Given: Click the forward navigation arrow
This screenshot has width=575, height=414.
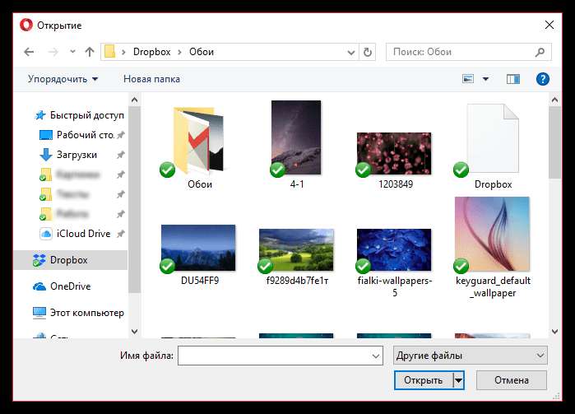Looking at the screenshot, I should (53, 52).
